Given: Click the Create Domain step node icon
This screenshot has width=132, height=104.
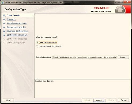Looking at the screenshot, I should click(4, 16).
